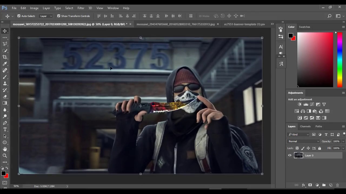Create a new layer
The height and width of the screenshot is (194, 346).
tap(331, 185)
